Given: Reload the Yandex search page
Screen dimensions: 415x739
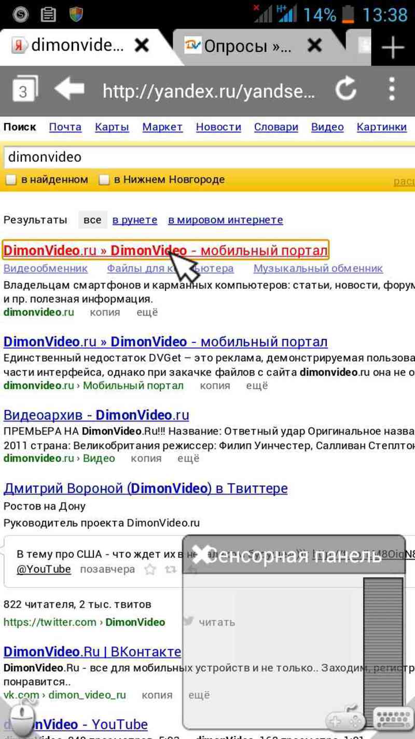Looking at the screenshot, I should 345,89.
